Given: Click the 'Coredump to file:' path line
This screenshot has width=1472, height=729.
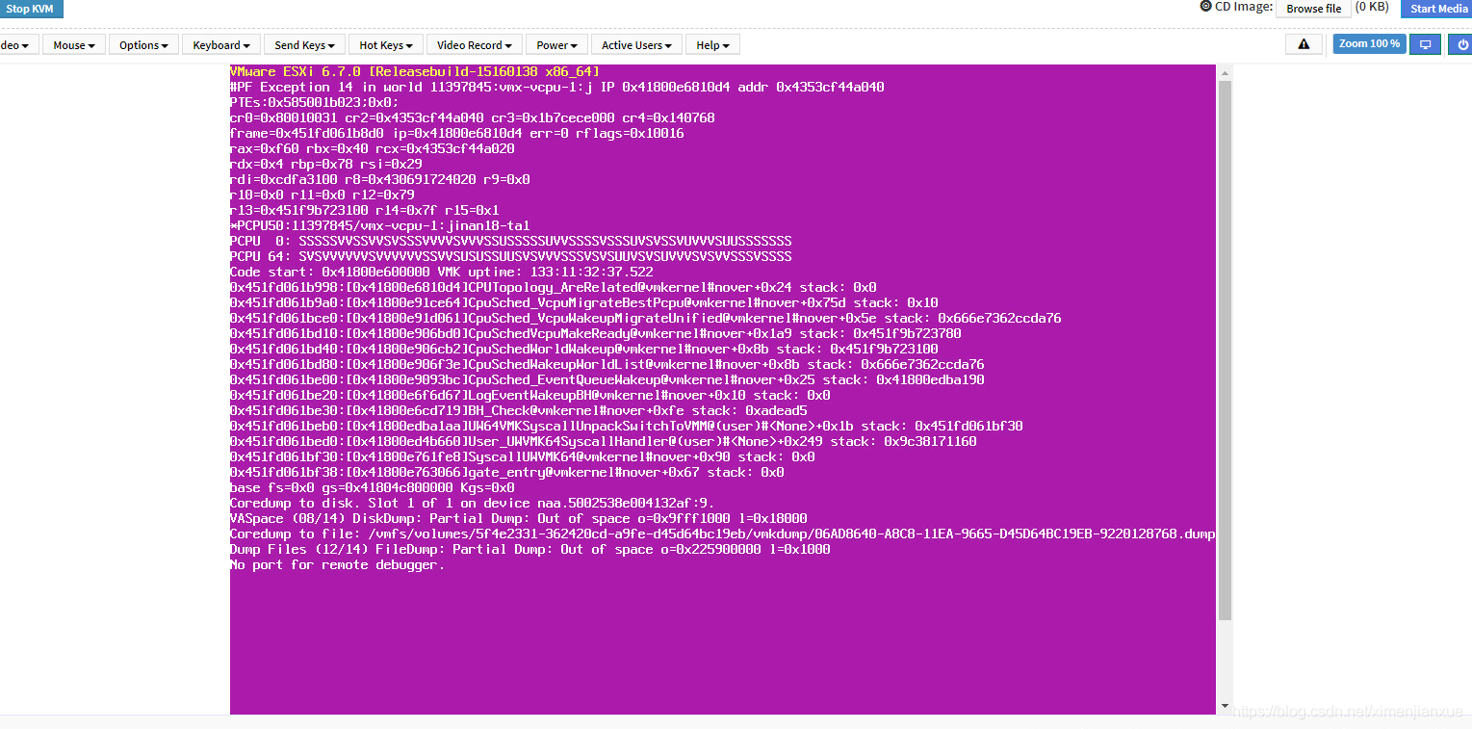Looking at the screenshot, I should click(x=722, y=534).
